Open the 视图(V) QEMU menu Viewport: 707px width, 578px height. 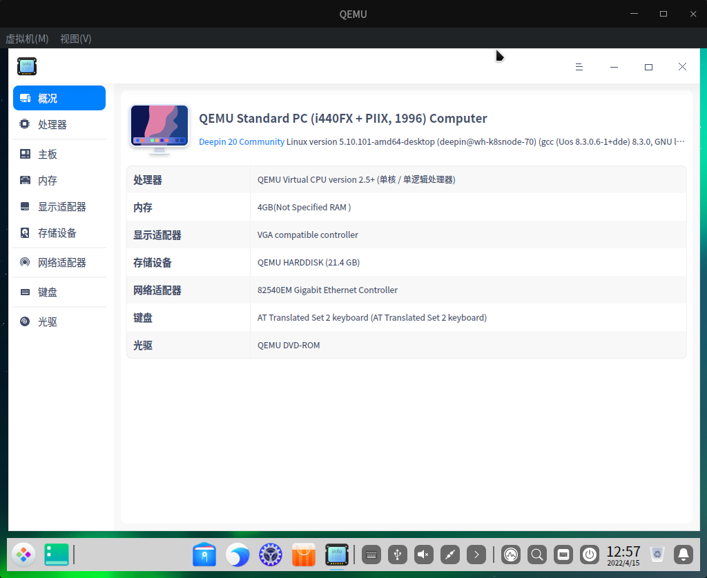[76, 39]
